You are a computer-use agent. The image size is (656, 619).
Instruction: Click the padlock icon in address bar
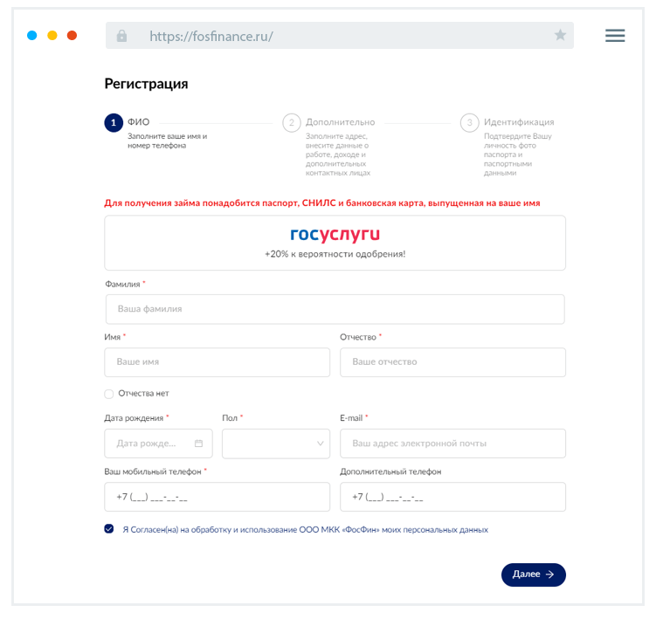click(x=121, y=36)
